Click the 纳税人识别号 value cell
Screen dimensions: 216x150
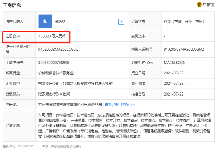[x=183, y=49]
